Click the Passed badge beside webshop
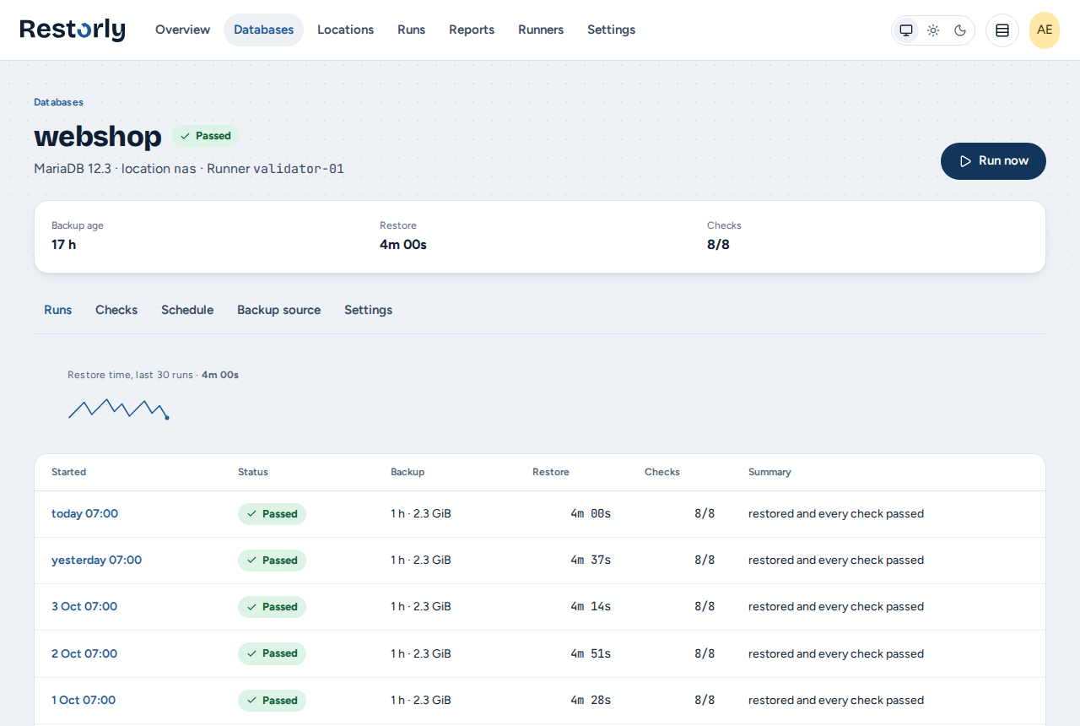The image size is (1080, 726). (205, 136)
